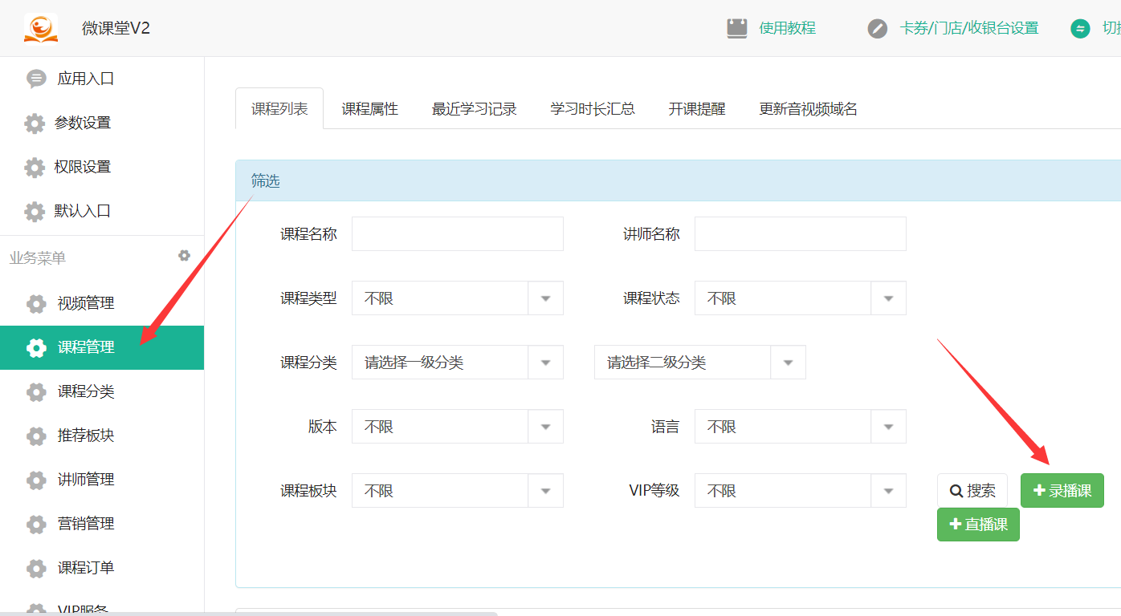Open 课程订单 in the sidebar

[102, 568]
